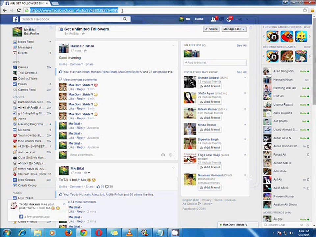
Task: Unlike Haxnain Khan's post
Action: pos(63,64)
